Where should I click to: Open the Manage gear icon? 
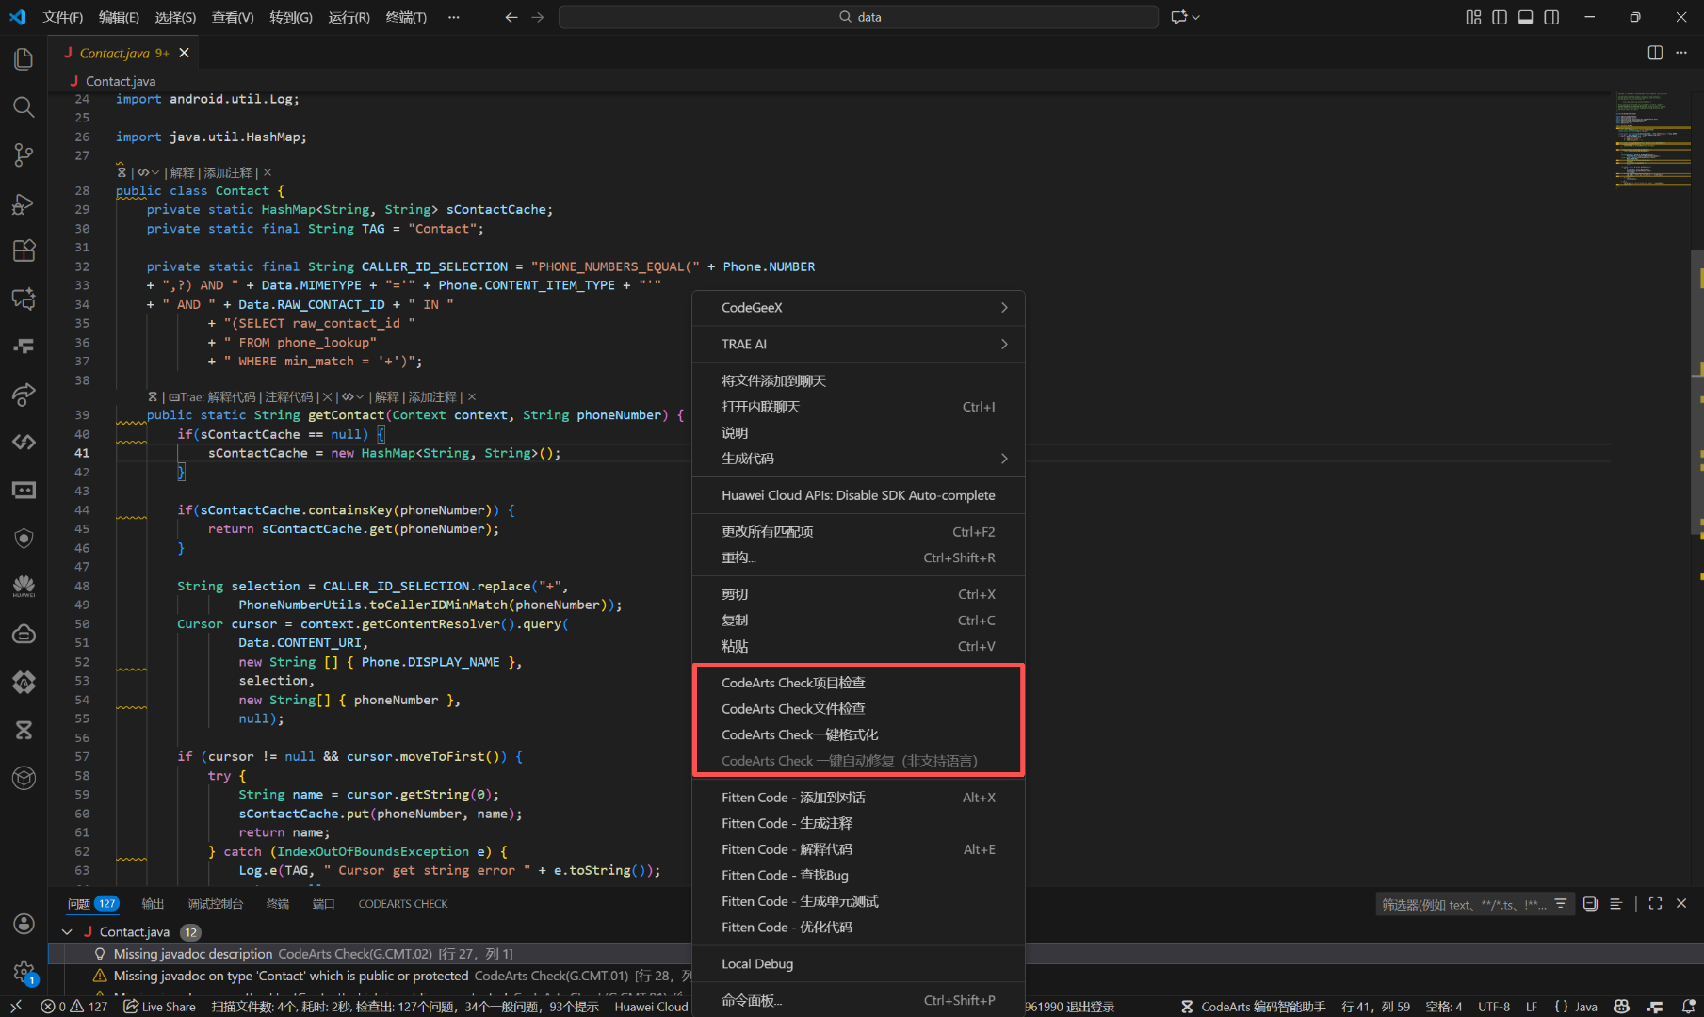click(24, 972)
